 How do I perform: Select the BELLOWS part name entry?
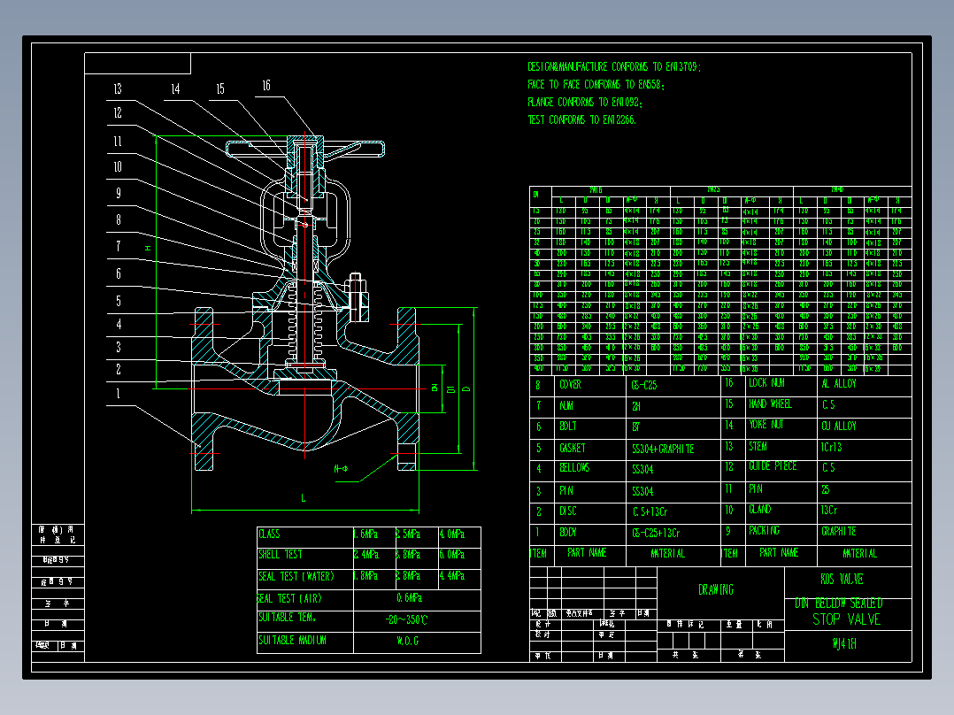coord(574,468)
